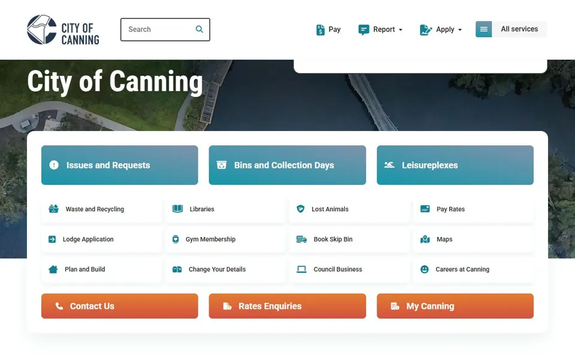Image resolution: width=575 pixels, height=359 pixels.
Task: Click the Issues and Requests exclamation icon
Action: (54, 165)
